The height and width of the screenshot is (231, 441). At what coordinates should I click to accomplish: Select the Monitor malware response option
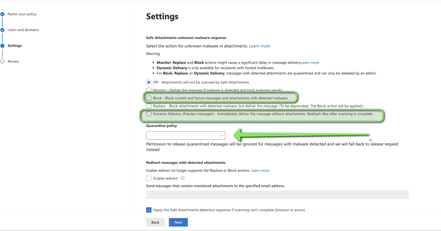click(x=148, y=90)
